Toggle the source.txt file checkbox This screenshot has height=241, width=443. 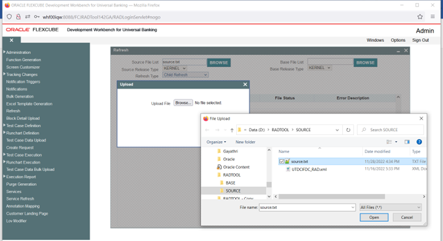coord(282,161)
